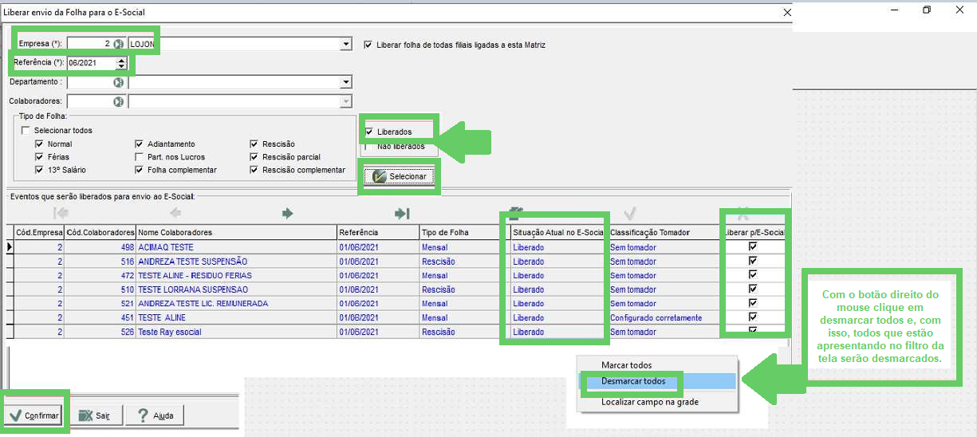
Task: Restore the background window with its restore icon
Action: [927, 10]
